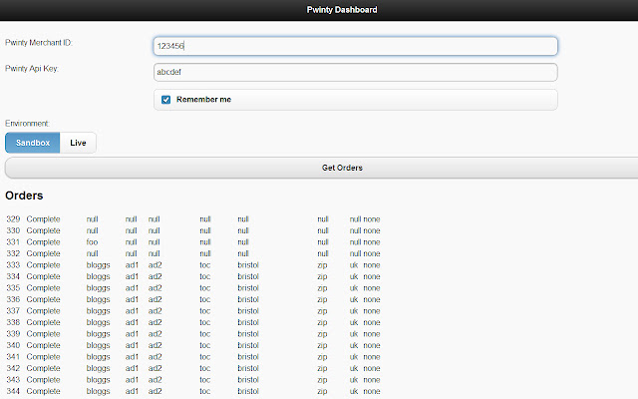The image size is (638, 399).
Task: Click 'ad1' in order 334 row
Action: 132,276
